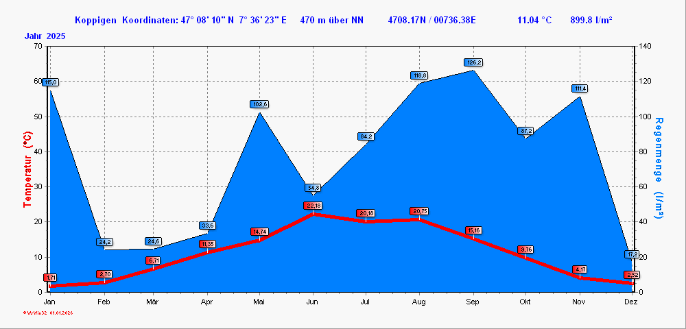Click the "Mär" month label on x-axis

[x=153, y=302]
